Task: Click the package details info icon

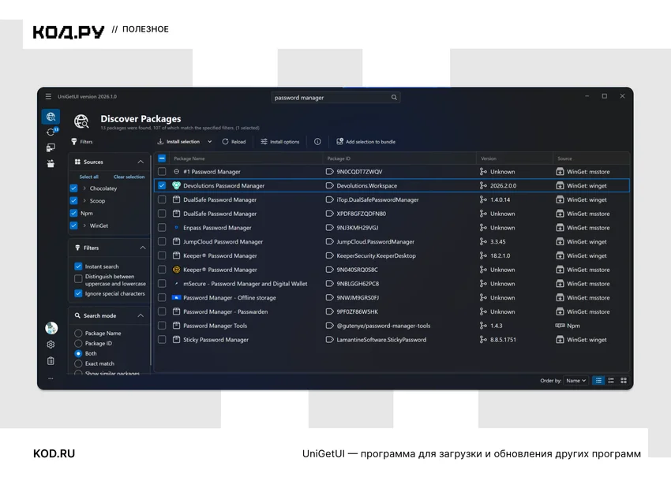Action: (317, 141)
